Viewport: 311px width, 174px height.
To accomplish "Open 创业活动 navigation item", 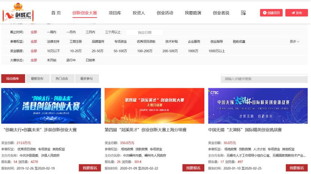I will click(x=165, y=13).
